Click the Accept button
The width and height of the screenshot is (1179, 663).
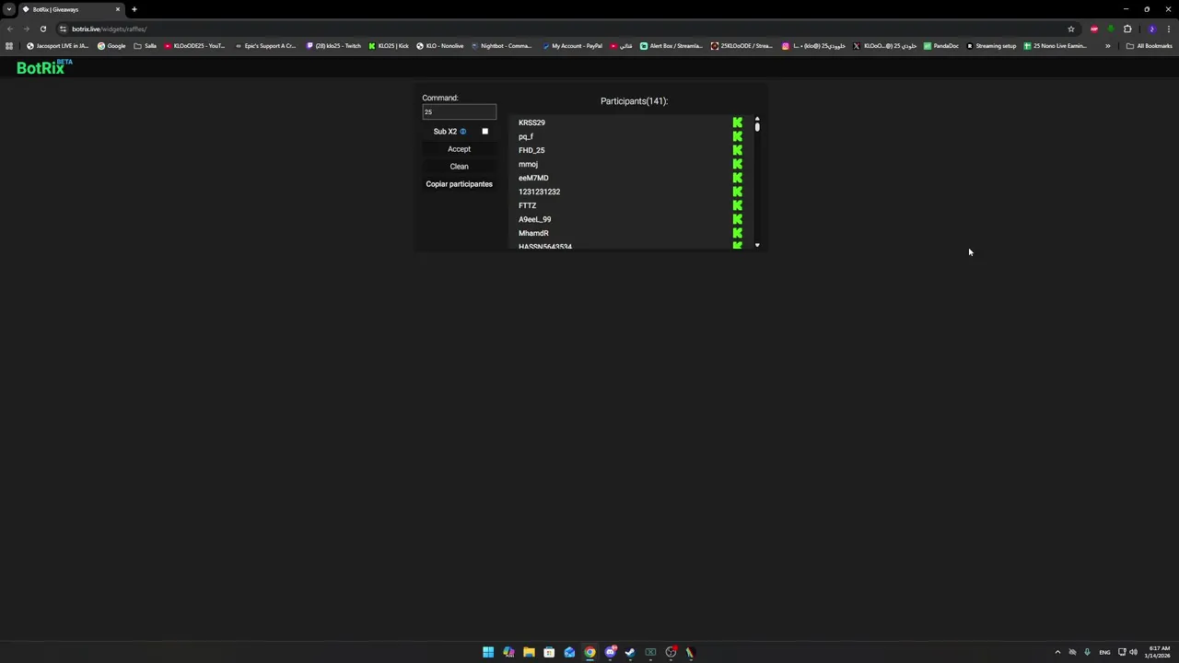tap(459, 149)
